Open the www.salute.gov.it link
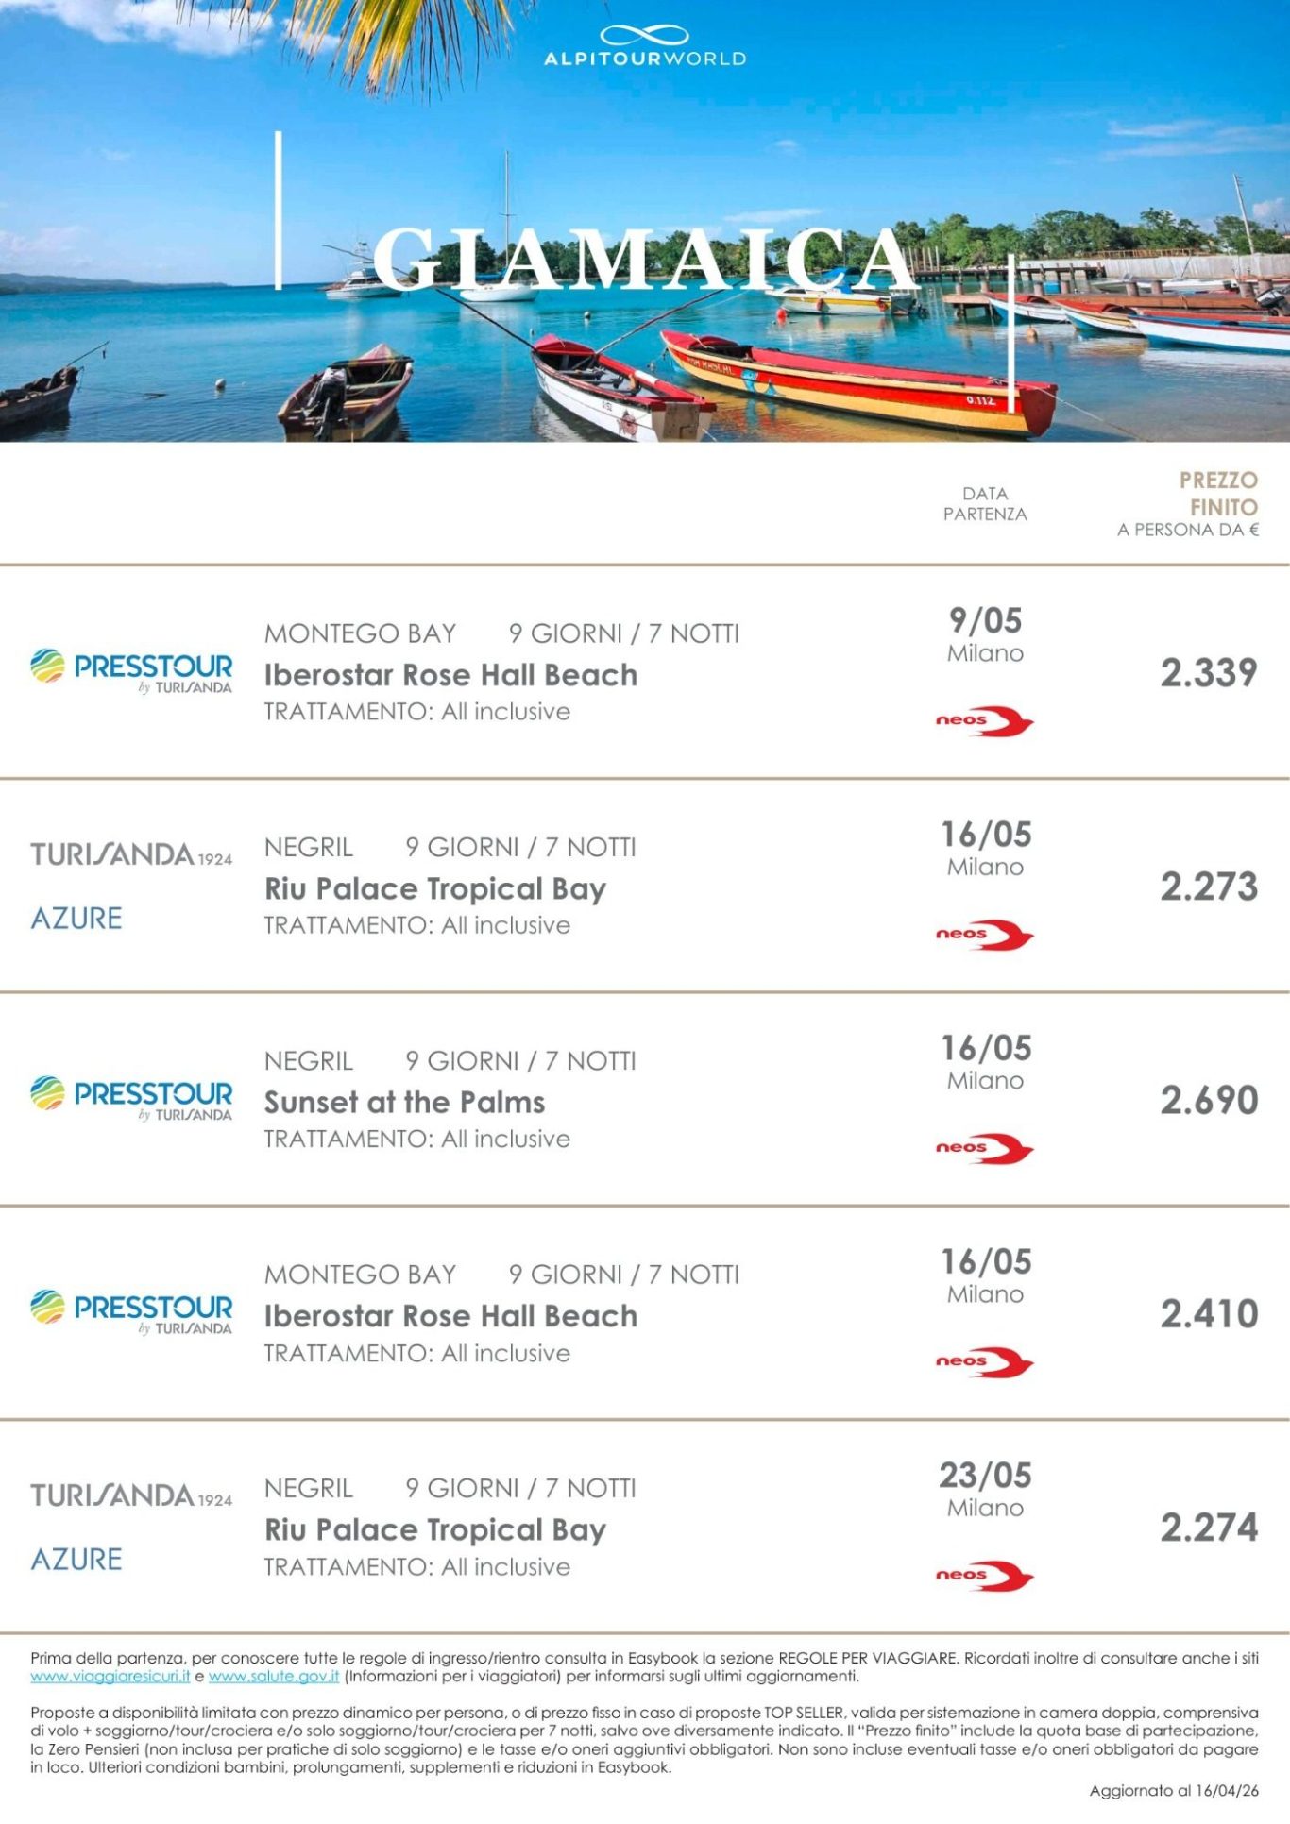Image resolution: width=1290 pixels, height=1824 pixels. pos(274,1677)
